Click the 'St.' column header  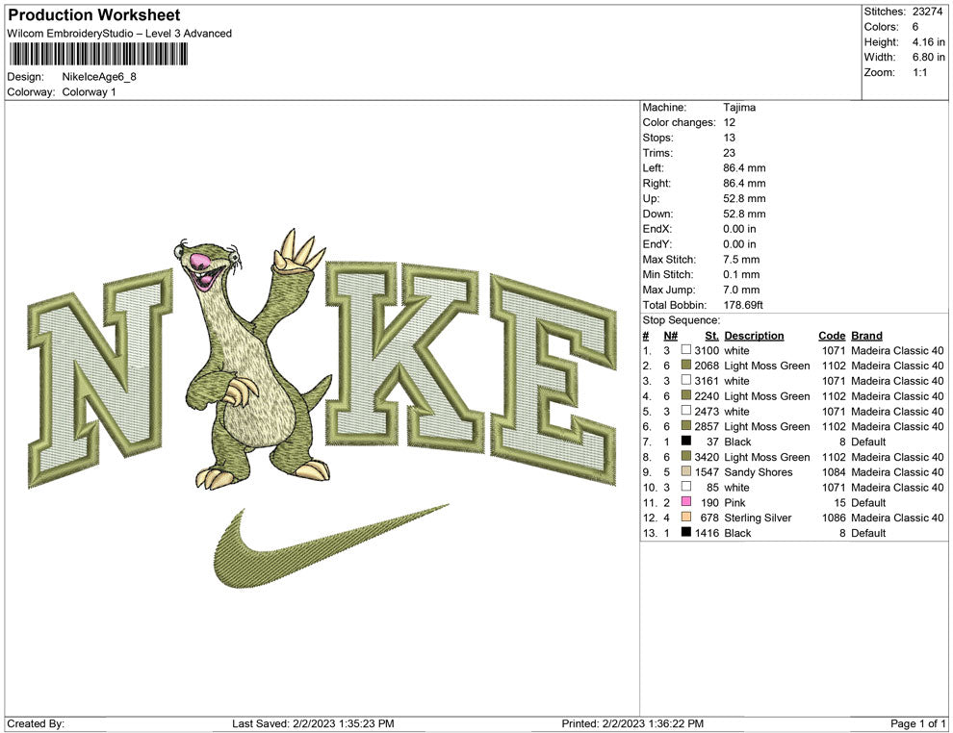tap(712, 336)
